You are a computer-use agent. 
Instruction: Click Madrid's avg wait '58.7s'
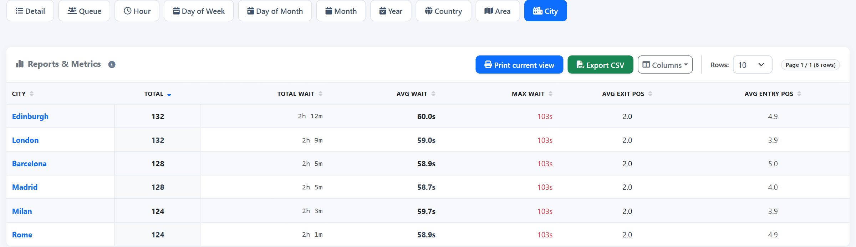426,187
